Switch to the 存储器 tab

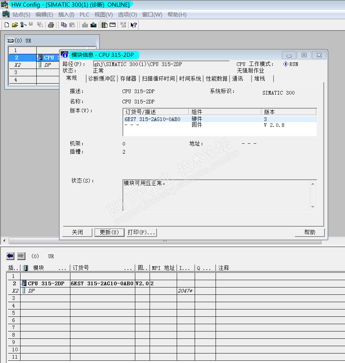click(x=128, y=79)
